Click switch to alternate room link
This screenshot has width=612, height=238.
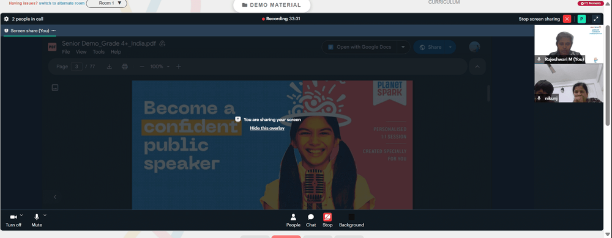[62, 3]
